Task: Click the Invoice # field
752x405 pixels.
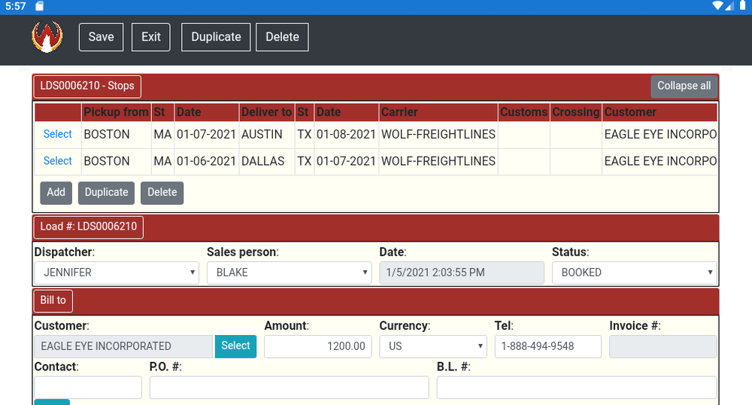Action: [663, 346]
